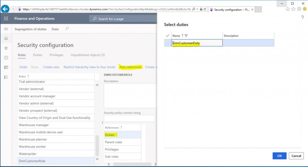Click Add references action
The image size is (308, 167).
pos(131,67)
